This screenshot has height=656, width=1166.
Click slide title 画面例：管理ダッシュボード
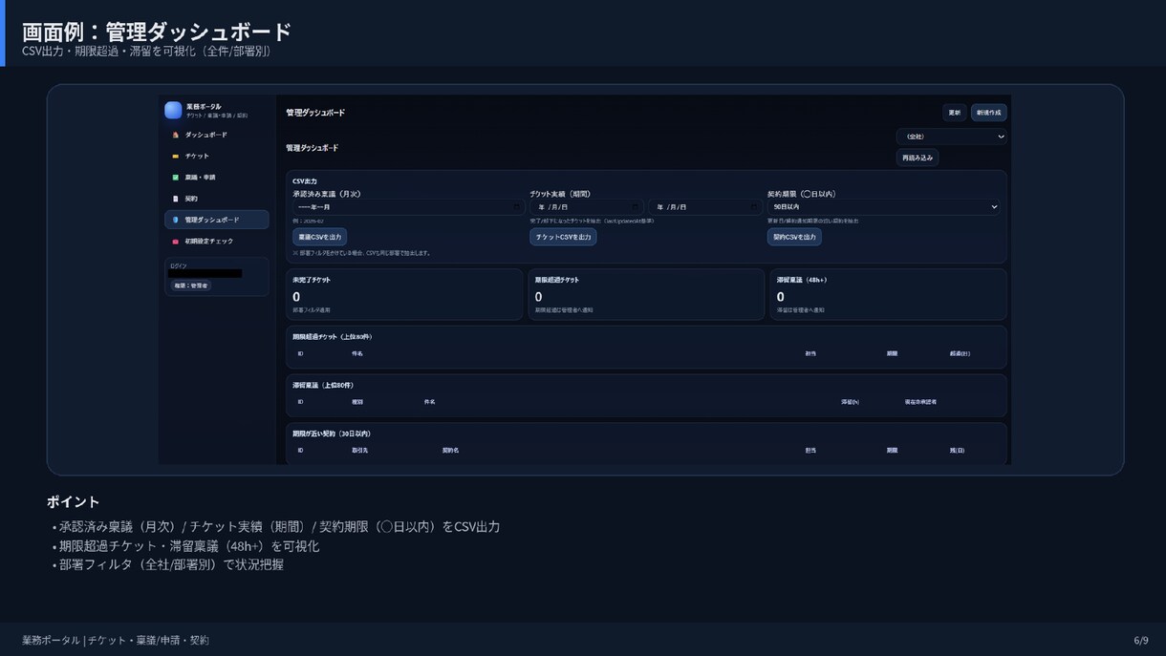(157, 32)
